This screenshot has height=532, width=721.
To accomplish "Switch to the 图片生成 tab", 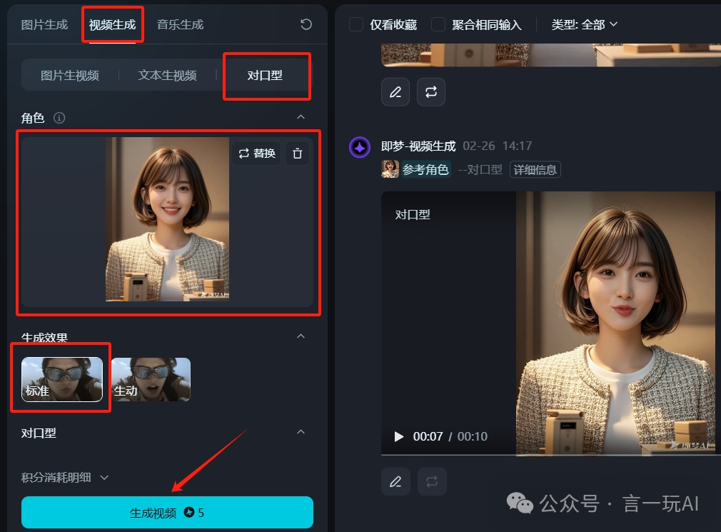I will point(44,24).
